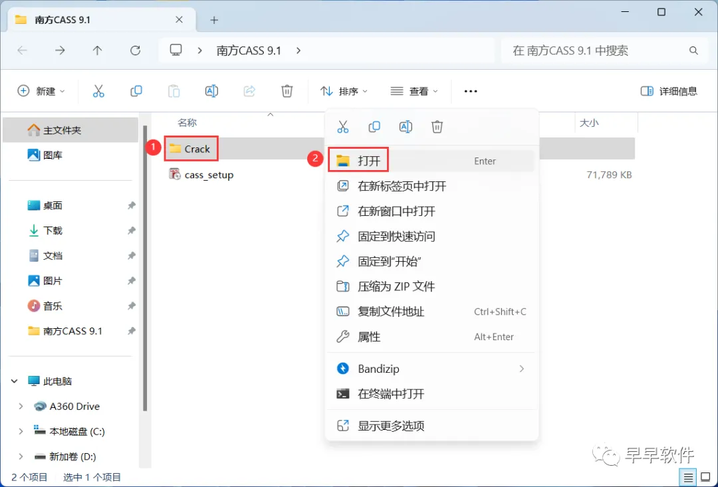718x487 pixels.
Task: Open the Bandizip submenu
Action: tap(431, 369)
